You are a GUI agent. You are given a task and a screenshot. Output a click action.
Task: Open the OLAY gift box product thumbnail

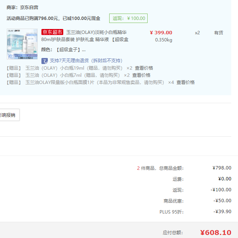click(22, 44)
